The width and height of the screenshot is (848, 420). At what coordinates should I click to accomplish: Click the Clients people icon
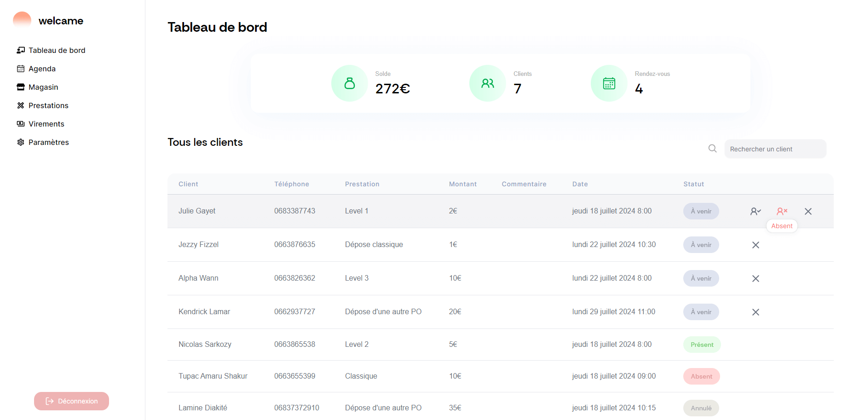click(x=487, y=83)
